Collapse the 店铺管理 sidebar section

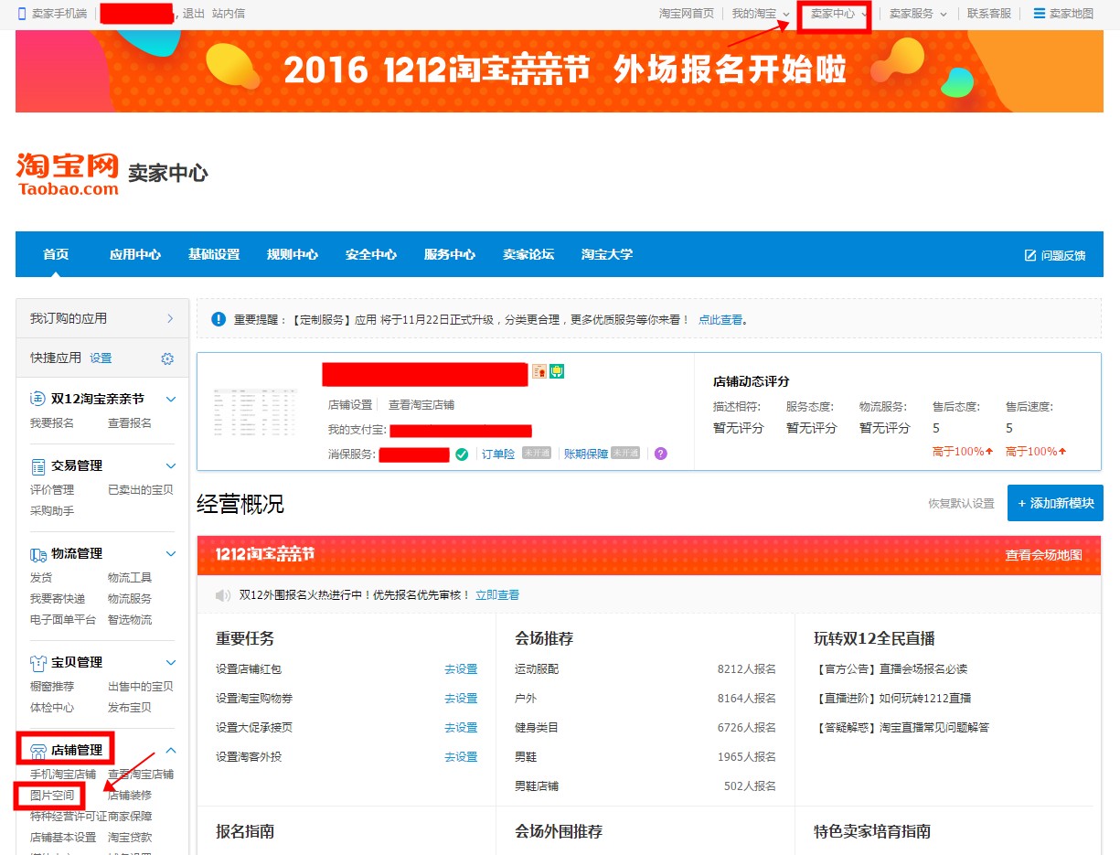[x=170, y=751]
